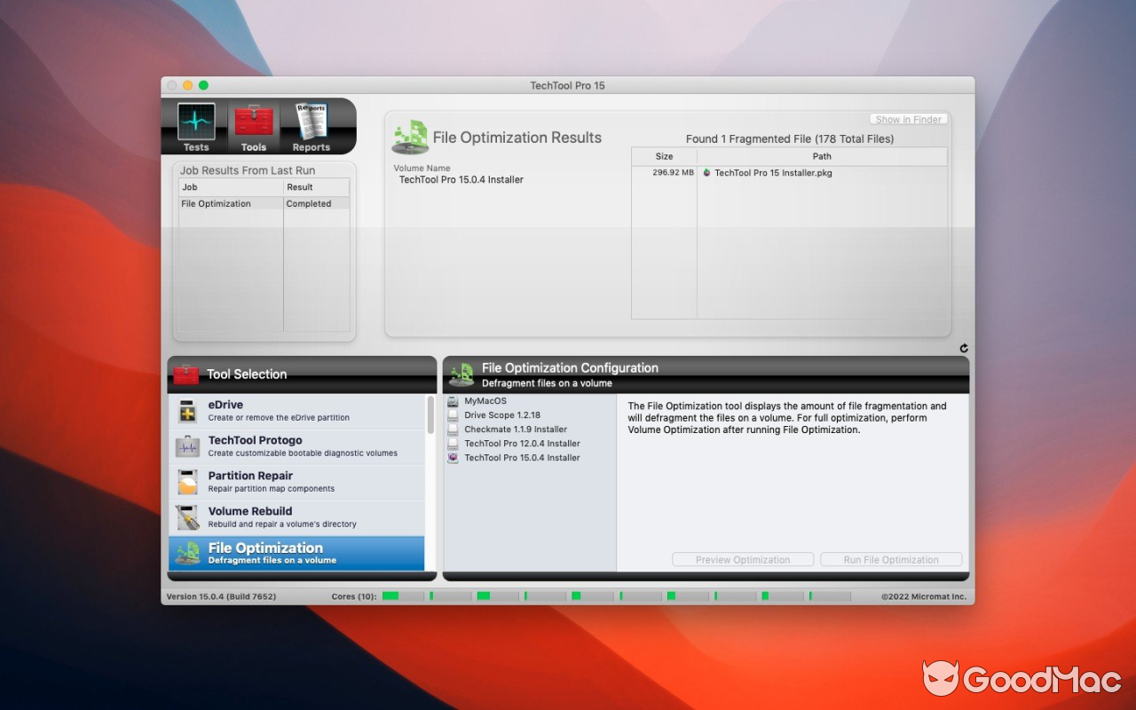The height and width of the screenshot is (710, 1136).
Task: Open the Partition Repair tool icon
Action: pos(187,481)
